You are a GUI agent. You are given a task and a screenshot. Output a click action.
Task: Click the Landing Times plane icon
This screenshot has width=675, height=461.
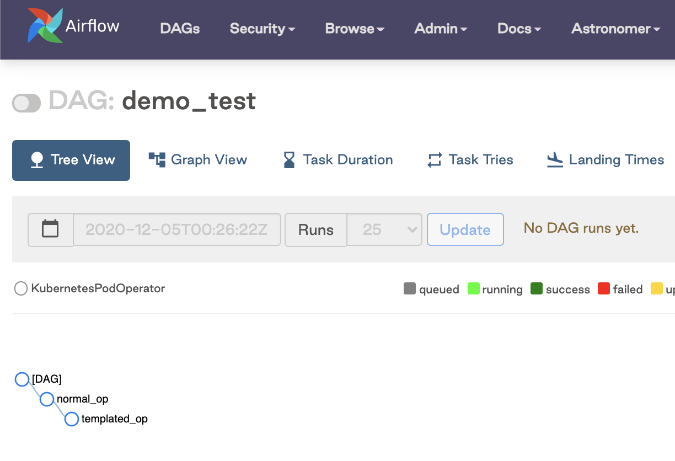555,160
